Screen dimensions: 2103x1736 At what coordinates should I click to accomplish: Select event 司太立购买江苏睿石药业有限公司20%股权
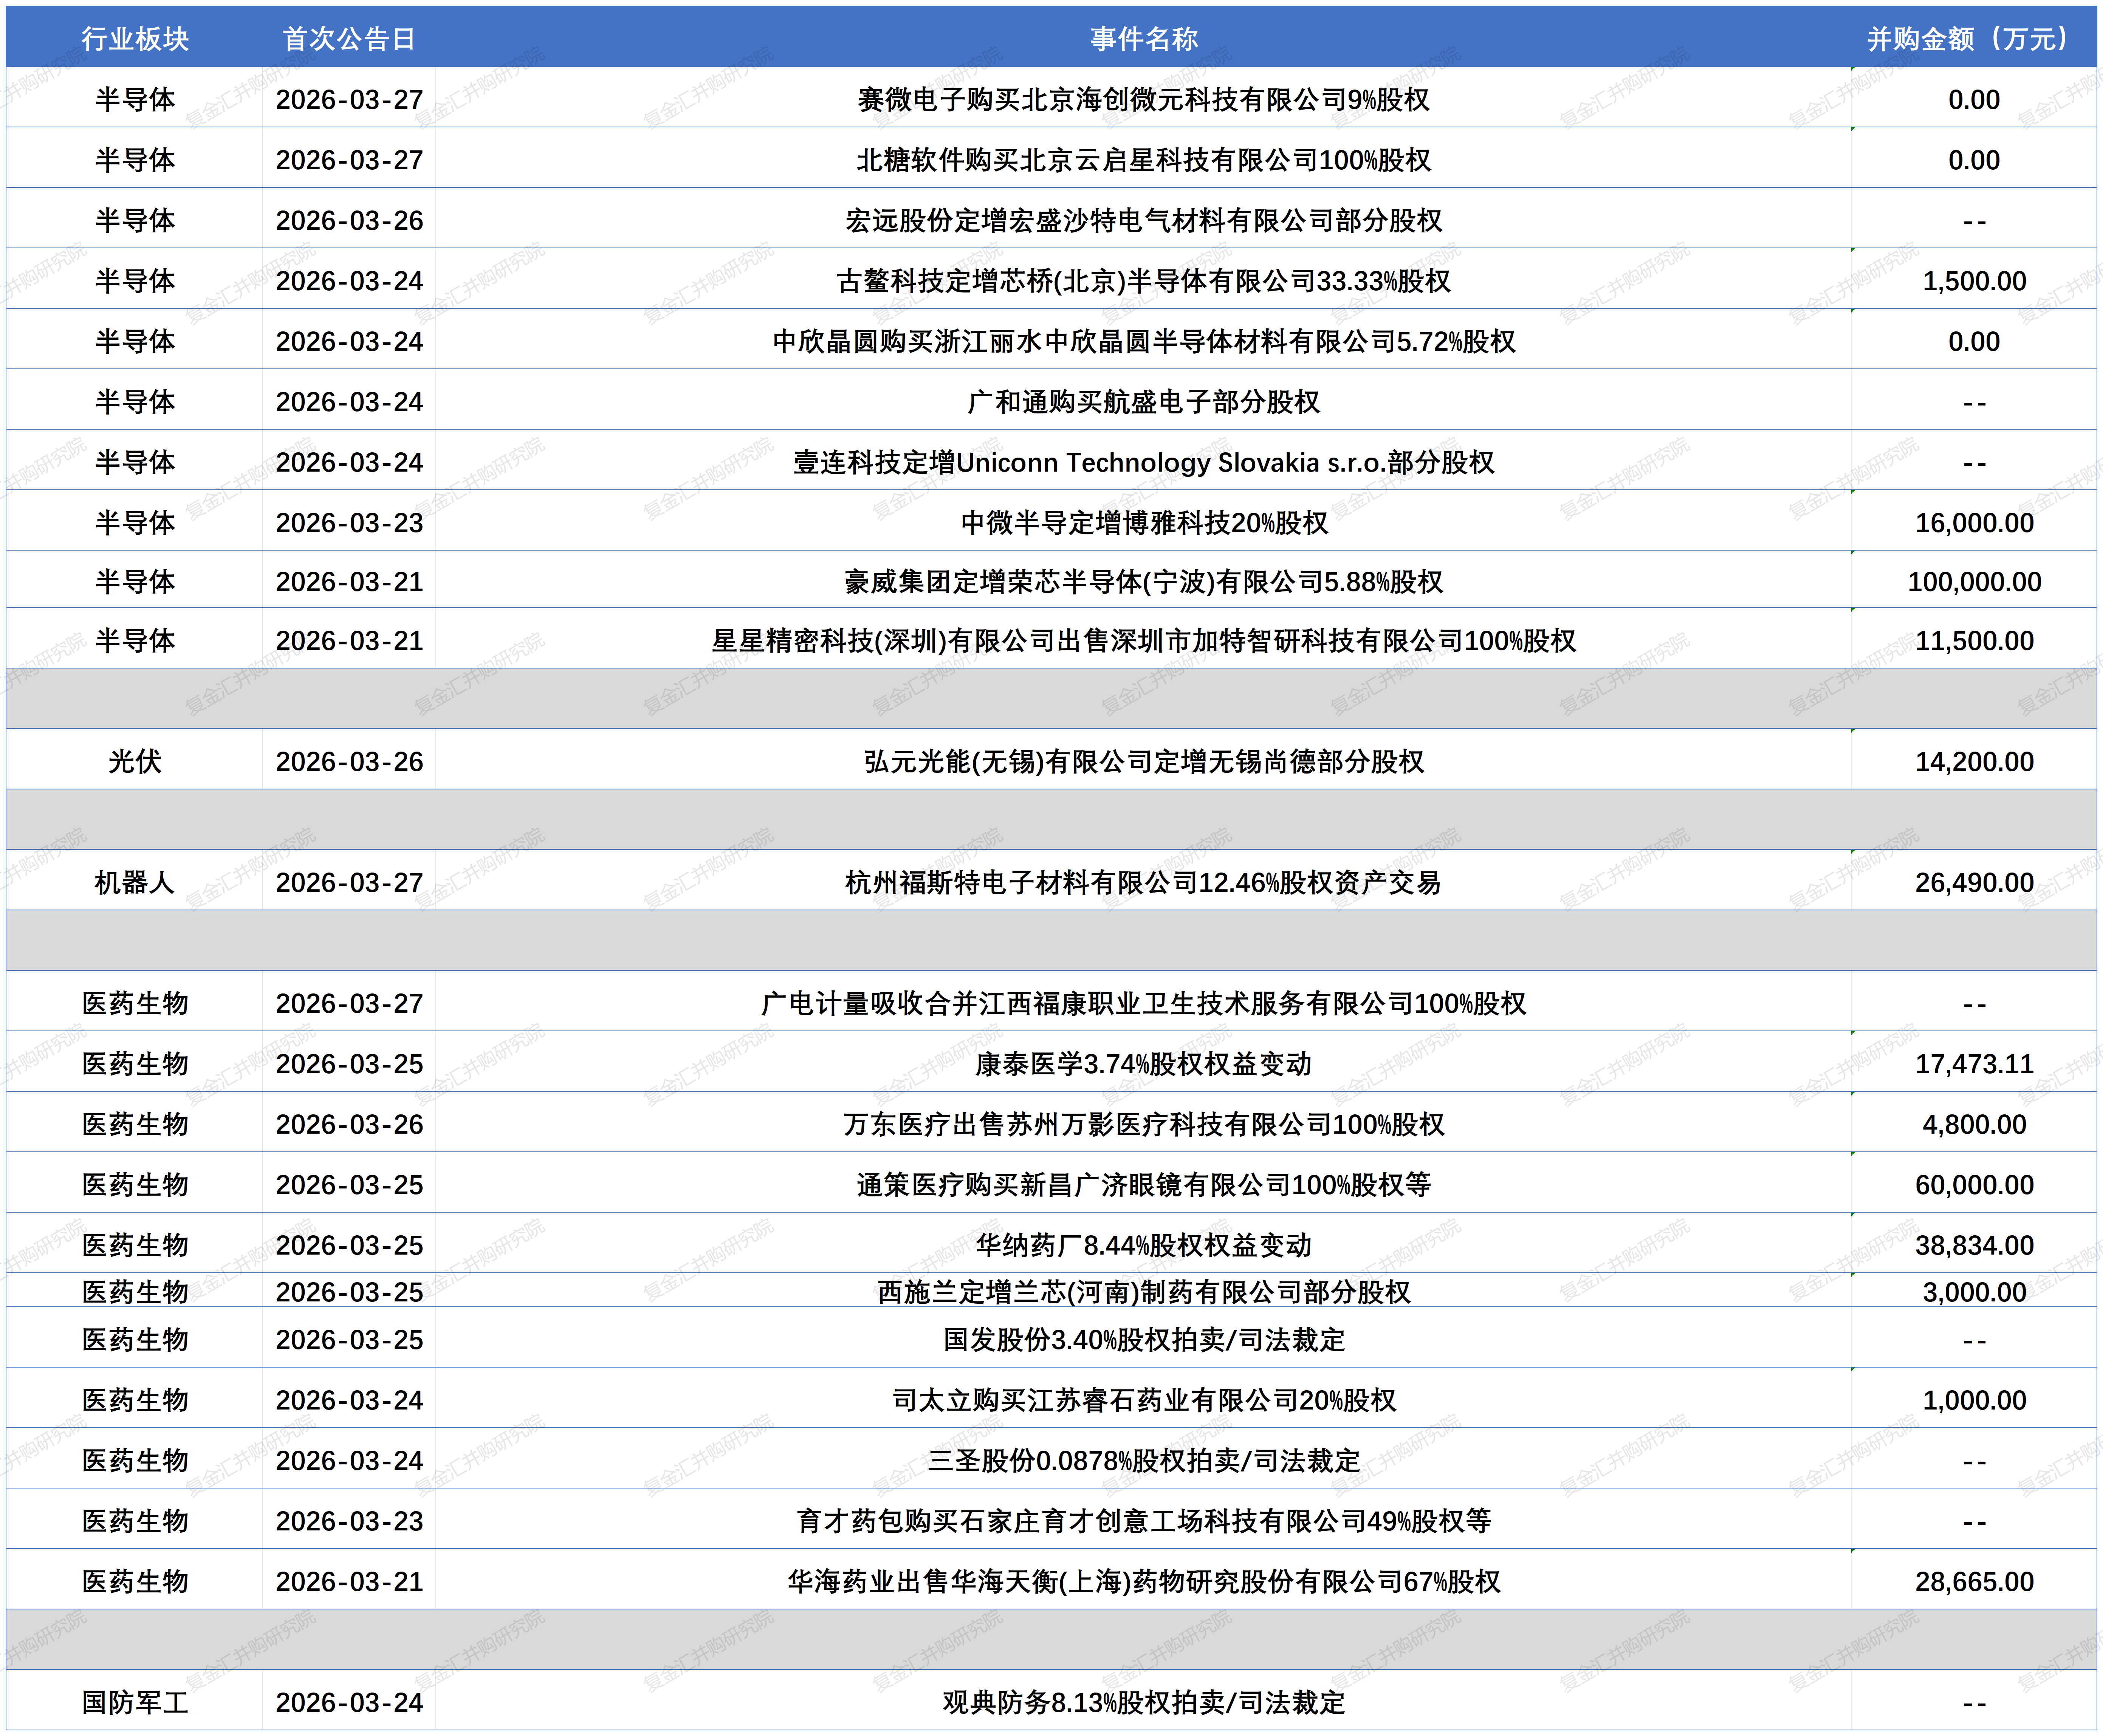click(x=1144, y=1401)
